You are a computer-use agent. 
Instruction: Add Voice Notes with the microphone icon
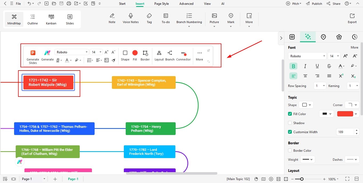click(x=131, y=18)
